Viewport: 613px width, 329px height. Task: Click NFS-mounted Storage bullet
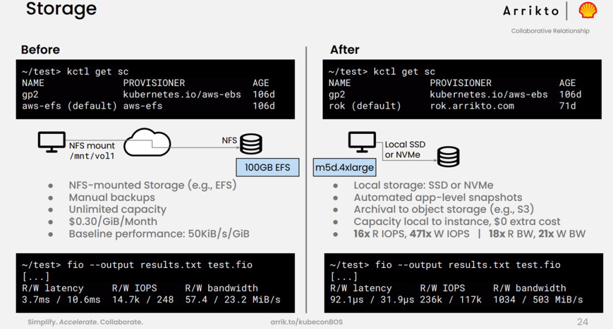(153, 185)
